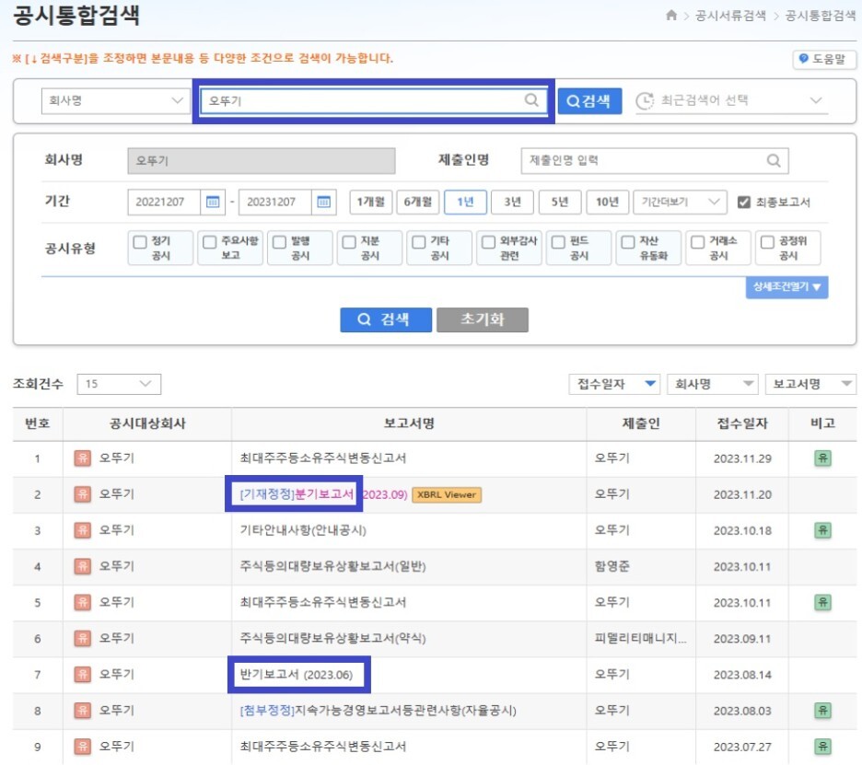Open [기재정정]분기보고서 report link
This screenshot has width=862, height=765.
297,494
